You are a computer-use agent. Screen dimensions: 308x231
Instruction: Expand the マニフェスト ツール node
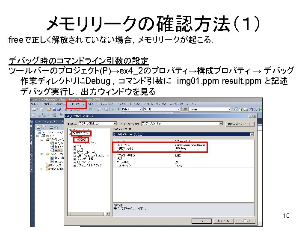74,153
